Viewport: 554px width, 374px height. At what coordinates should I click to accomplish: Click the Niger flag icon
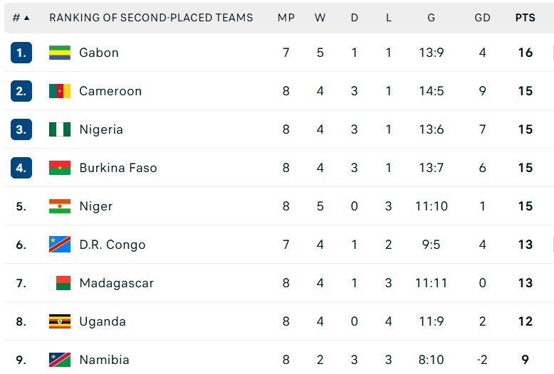pyautogui.click(x=60, y=206)
